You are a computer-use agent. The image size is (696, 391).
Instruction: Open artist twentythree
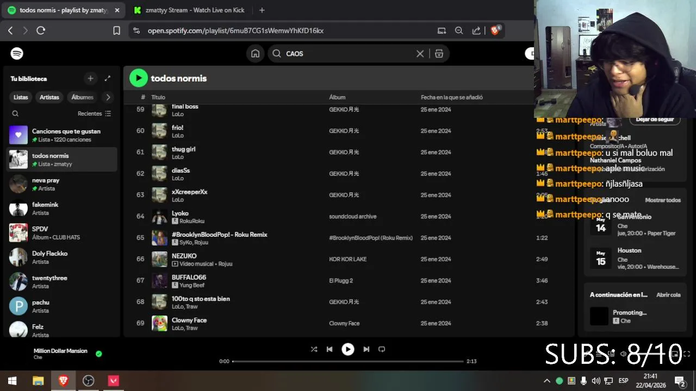point(61,281)
